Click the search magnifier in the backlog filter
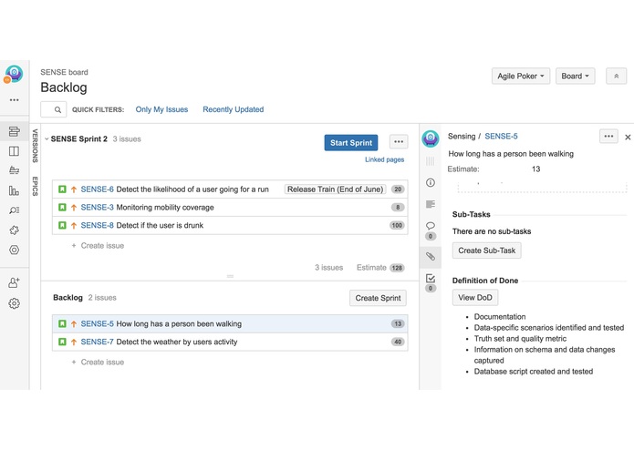Screen dimensions: 634x450 tap(57, 110)
